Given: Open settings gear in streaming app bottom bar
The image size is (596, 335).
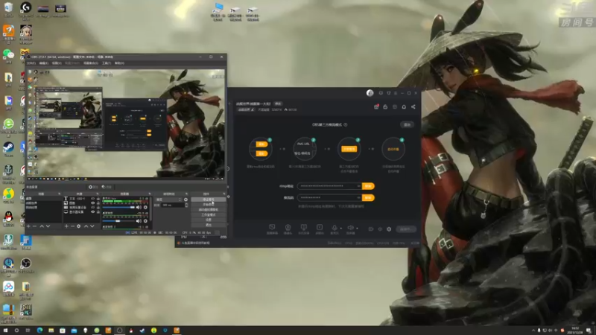Looking at the screenshot, I should click(x=389, y=229).
